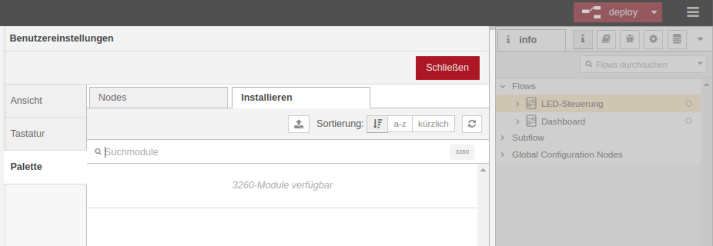Open the configuration nodes gear tab
Screen dimensions: 713x246
[x=653, y=39]
